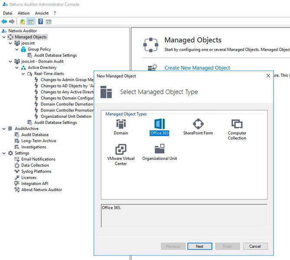290x260 pixels.
Task: Collapse the AuditArchive node
Action: point(4,129)
